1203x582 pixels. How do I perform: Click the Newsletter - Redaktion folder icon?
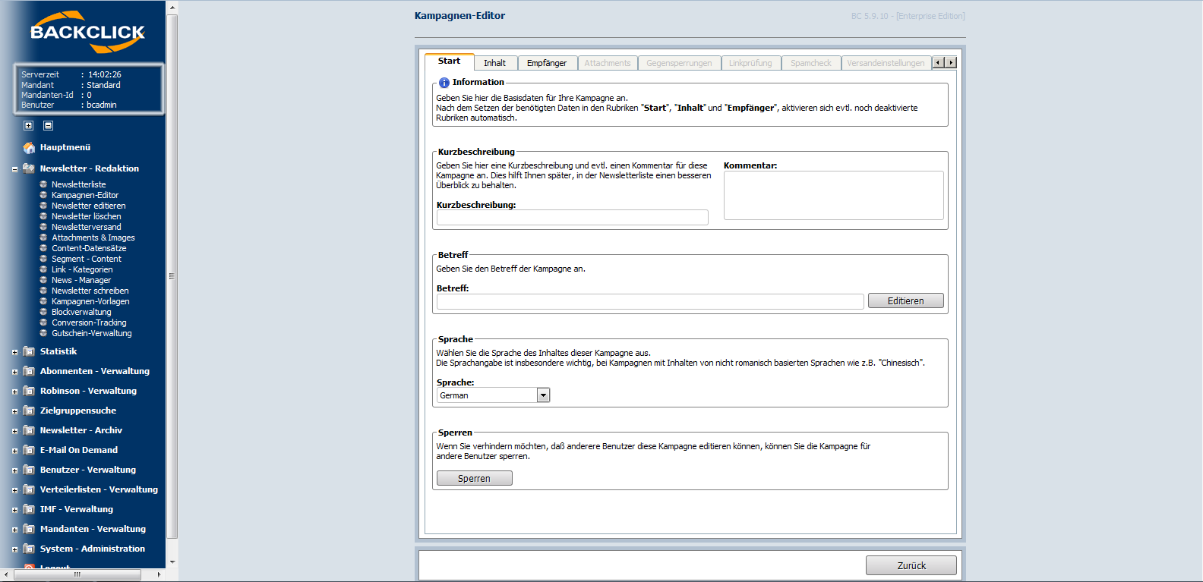29,168
